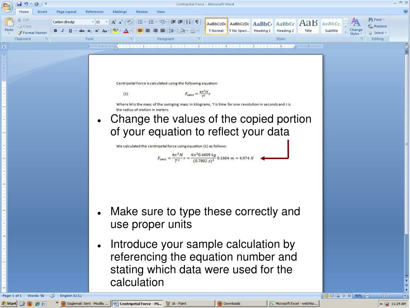
Task: Justify paragraph text
Action: pos(163,31)
